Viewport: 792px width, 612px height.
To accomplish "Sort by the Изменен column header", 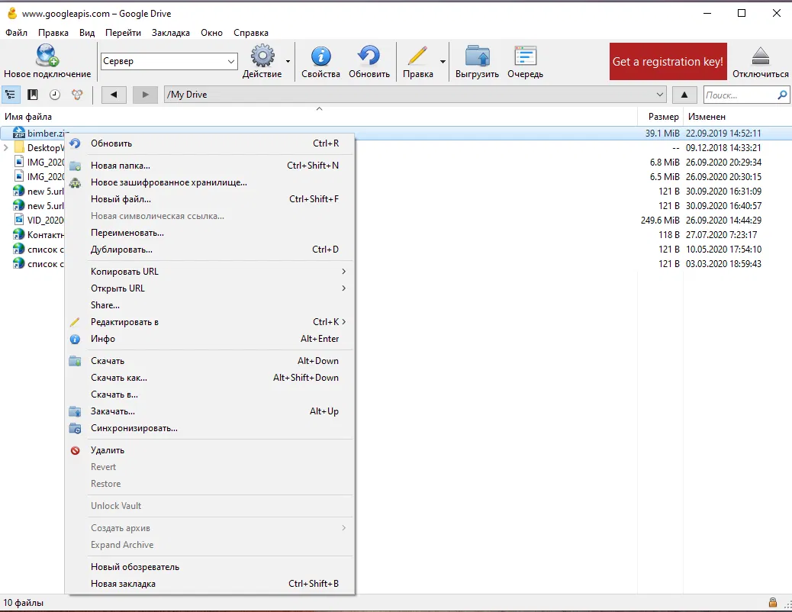I will (738, 117).
